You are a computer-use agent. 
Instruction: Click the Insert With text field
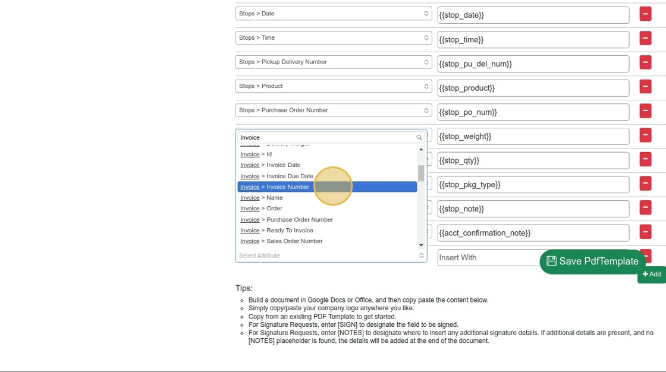(488, 258)
